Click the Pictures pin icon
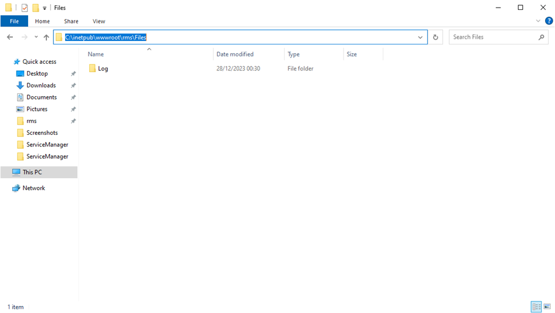 73,109
